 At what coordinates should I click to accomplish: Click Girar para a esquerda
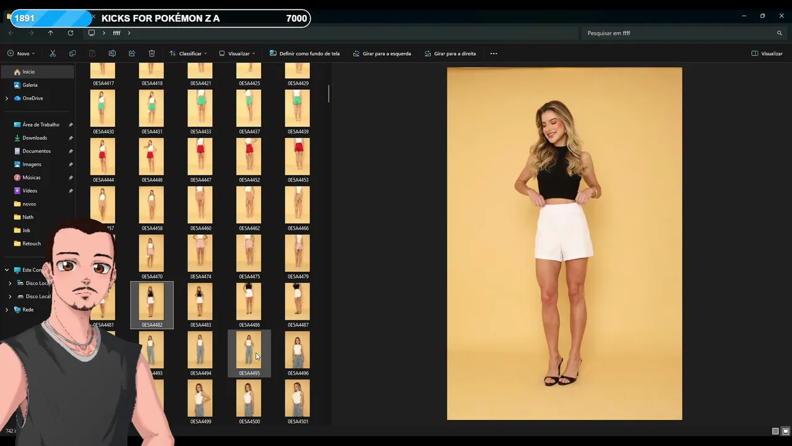coord(382,53)
